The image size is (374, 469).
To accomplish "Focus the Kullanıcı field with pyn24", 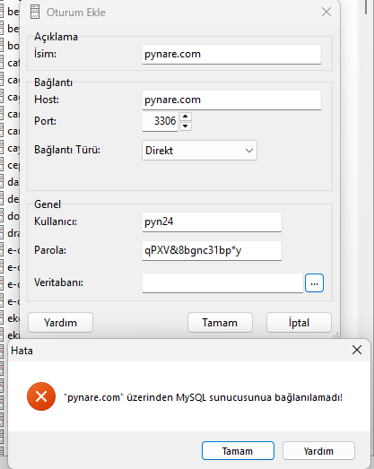I will [x=212, y=221].
